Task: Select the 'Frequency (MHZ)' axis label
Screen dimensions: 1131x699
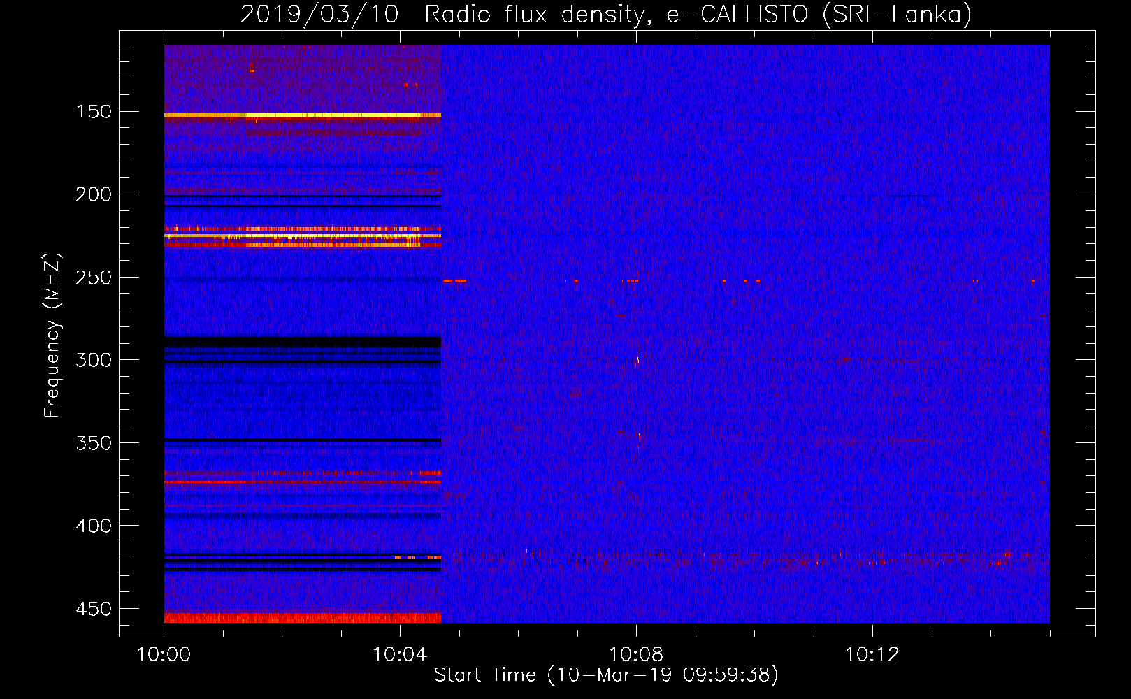Action: (52, 335)
